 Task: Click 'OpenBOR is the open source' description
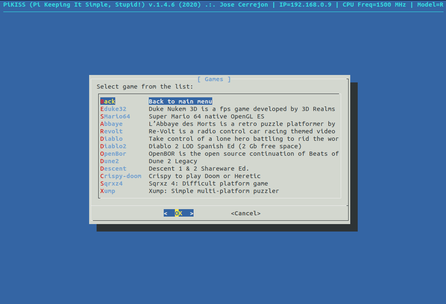pyautogui.click(x=244, y=154)
